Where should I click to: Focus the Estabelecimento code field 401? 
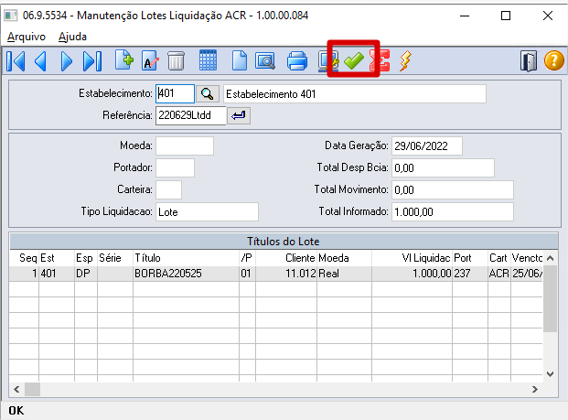pos(175,94)
